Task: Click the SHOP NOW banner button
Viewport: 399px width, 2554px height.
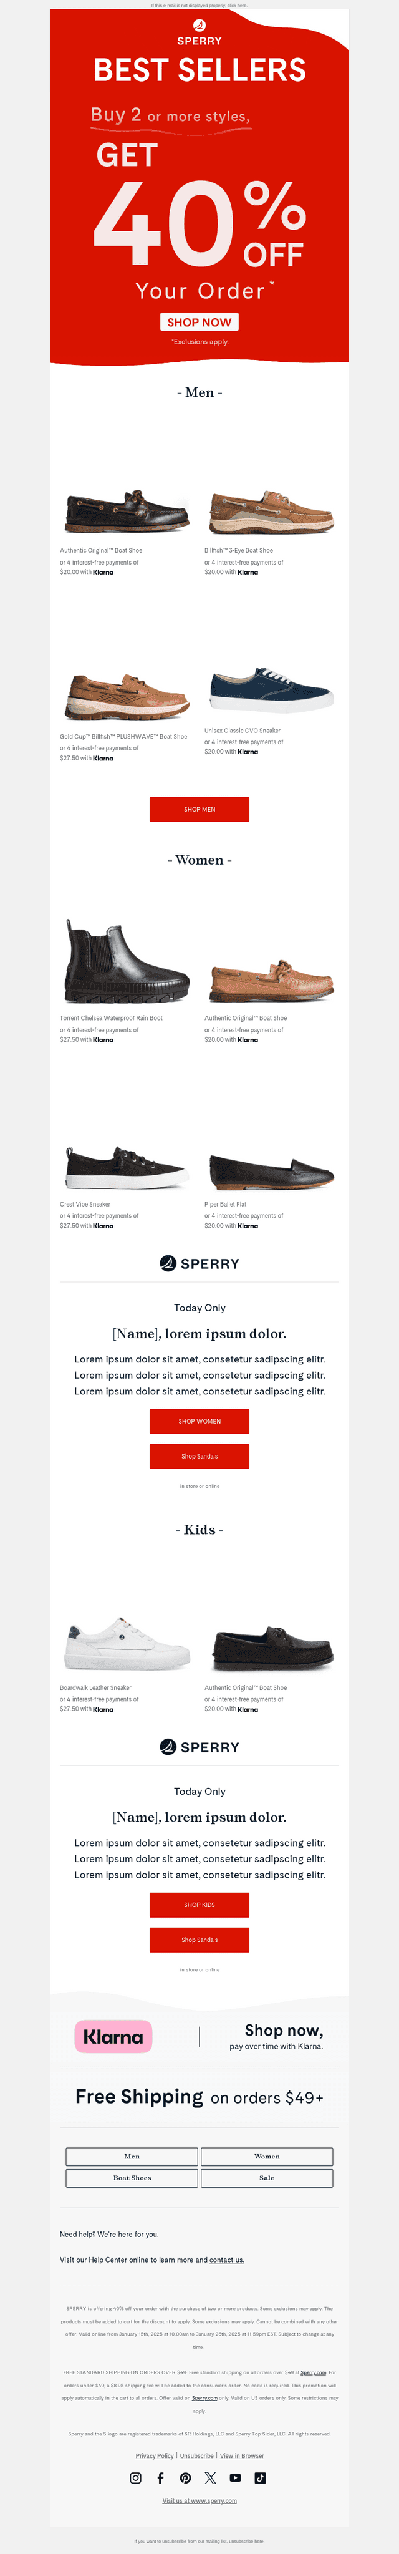Action: pyautogui.click(x=199, y=321)
